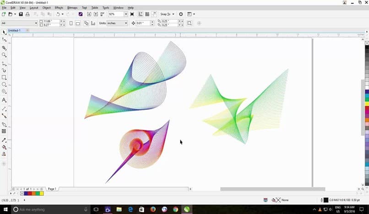369x214 pixels.
Task: Expand the zoom level dropdown
Action: [x=125, y=14]
